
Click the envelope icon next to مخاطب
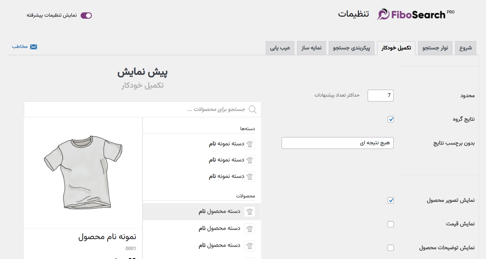pyautogui.click(x=34, y=47)
